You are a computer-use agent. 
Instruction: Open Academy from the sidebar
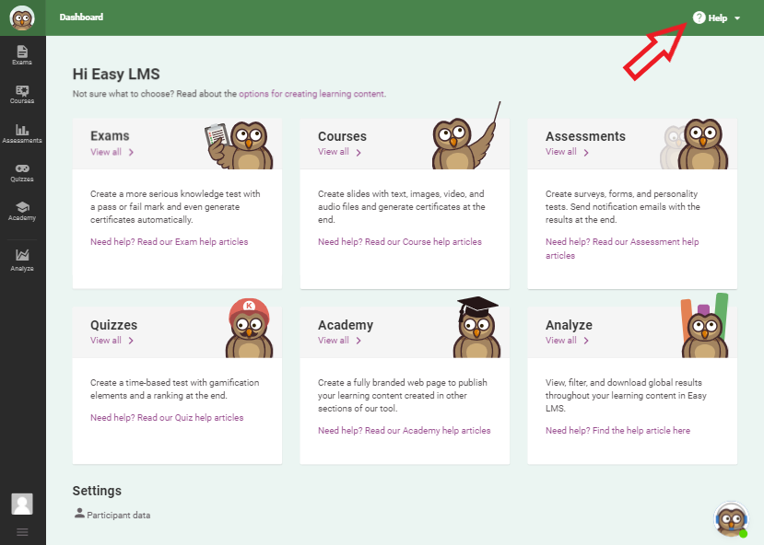point(22,211)
